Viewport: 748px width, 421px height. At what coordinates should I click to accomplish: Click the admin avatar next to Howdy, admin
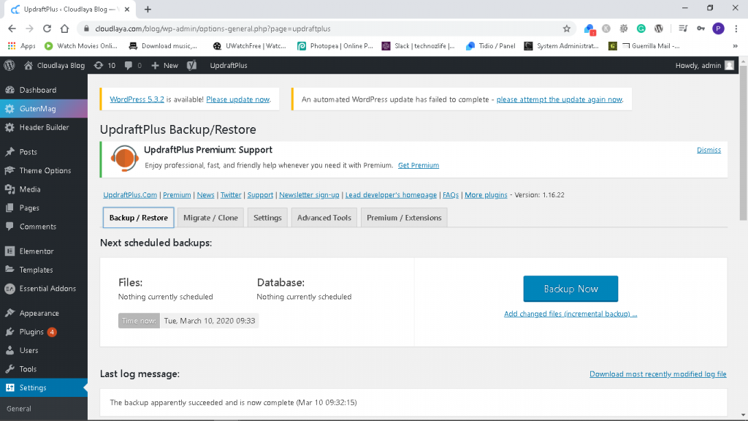click(x=730, y=65)
